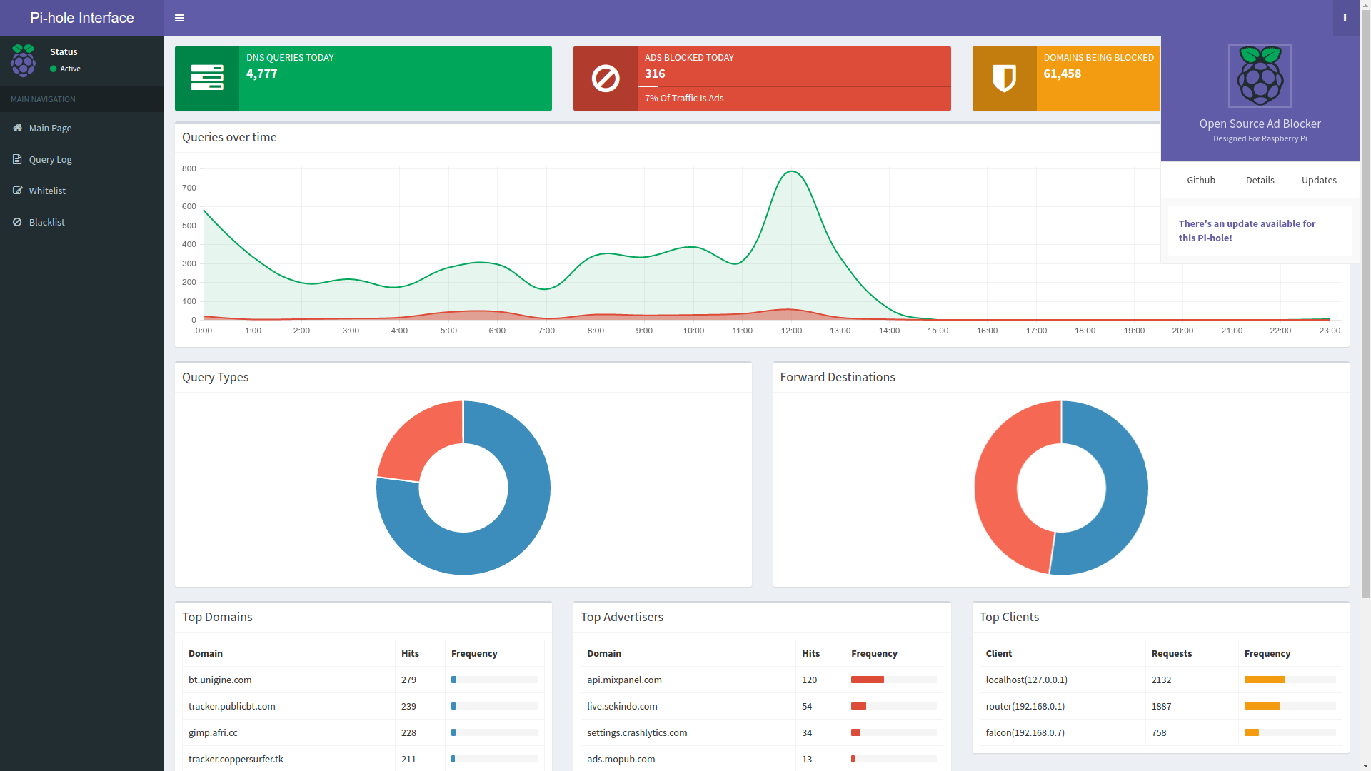This screenshot has height=771, width=1371.
Task: Click the Query Log document icon
Action: click(17, 159)
